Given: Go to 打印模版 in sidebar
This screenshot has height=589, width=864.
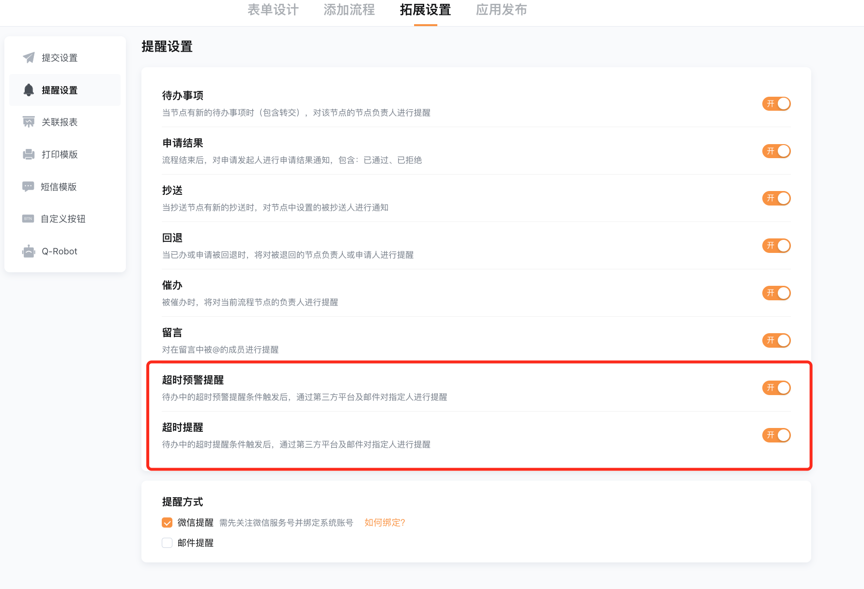Looking at the screenshot, I should tap(65, 154).
